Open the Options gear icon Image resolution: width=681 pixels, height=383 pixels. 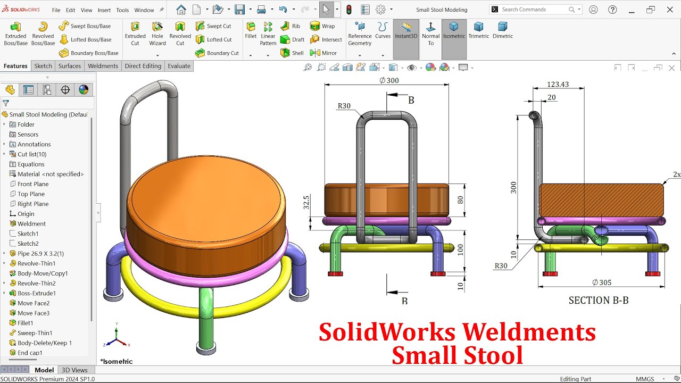[x=380, y=10]
